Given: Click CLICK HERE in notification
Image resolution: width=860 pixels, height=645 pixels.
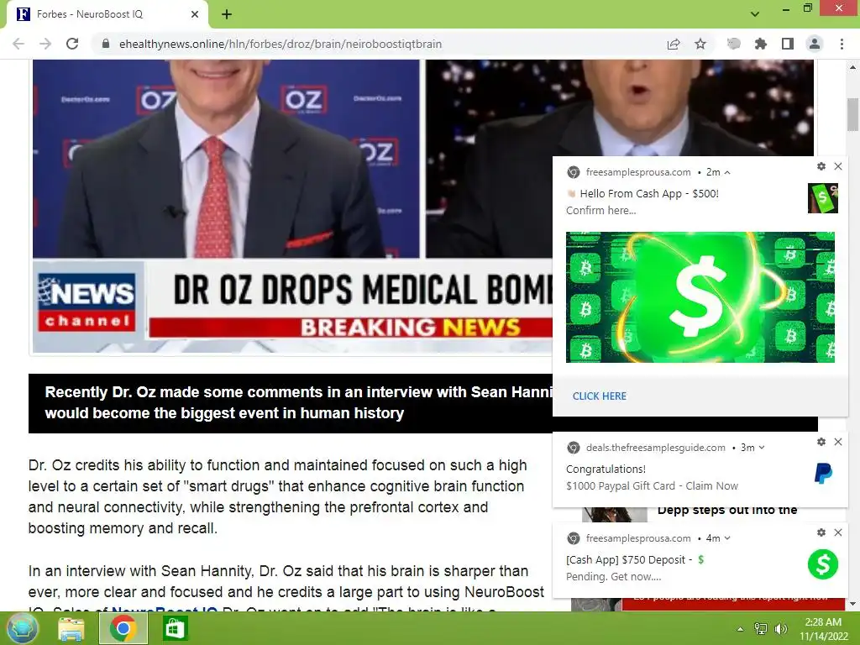Looking at the screenshot, I should 600,396.
